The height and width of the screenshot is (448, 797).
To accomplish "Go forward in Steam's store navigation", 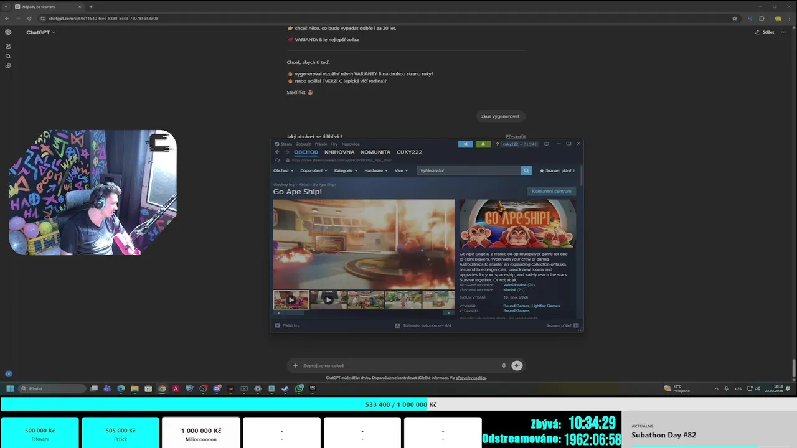I will tap(286, 152).
